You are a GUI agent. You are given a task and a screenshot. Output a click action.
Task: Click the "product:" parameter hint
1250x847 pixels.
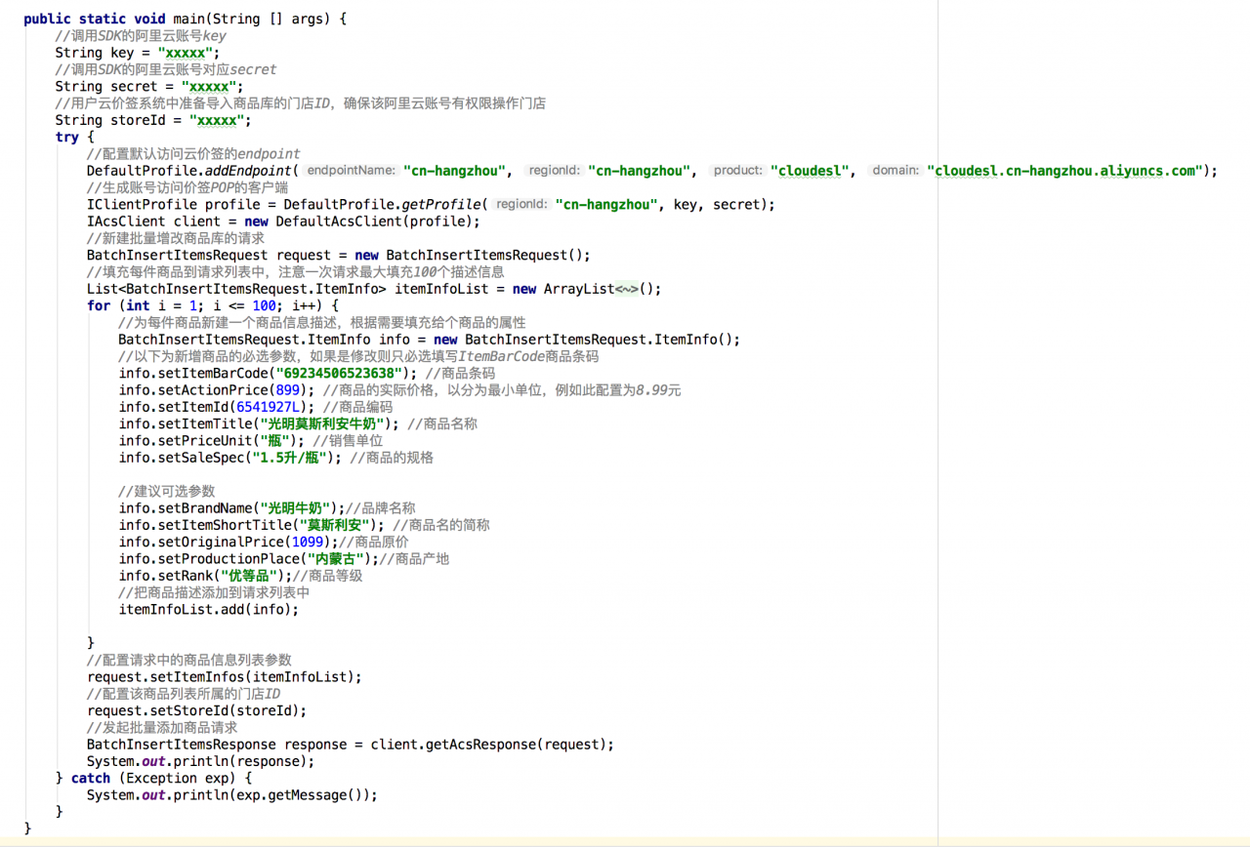pyautogui.click(x=737, y=171)
